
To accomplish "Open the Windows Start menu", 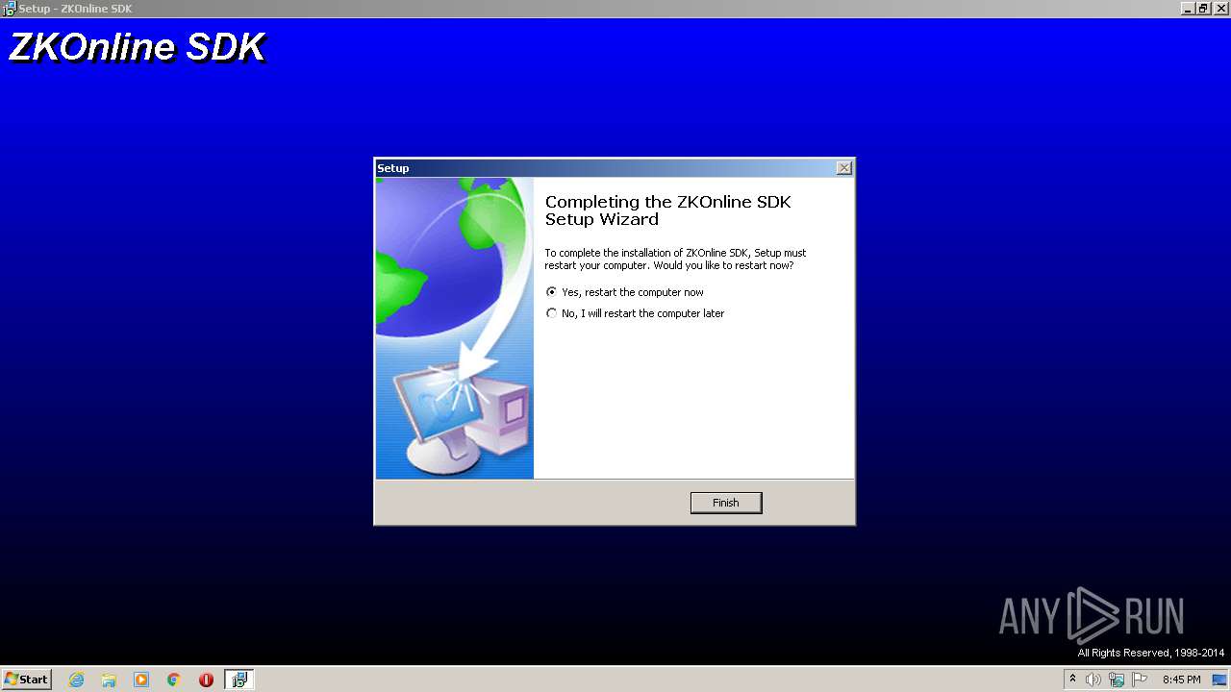I will pos(26,680).
